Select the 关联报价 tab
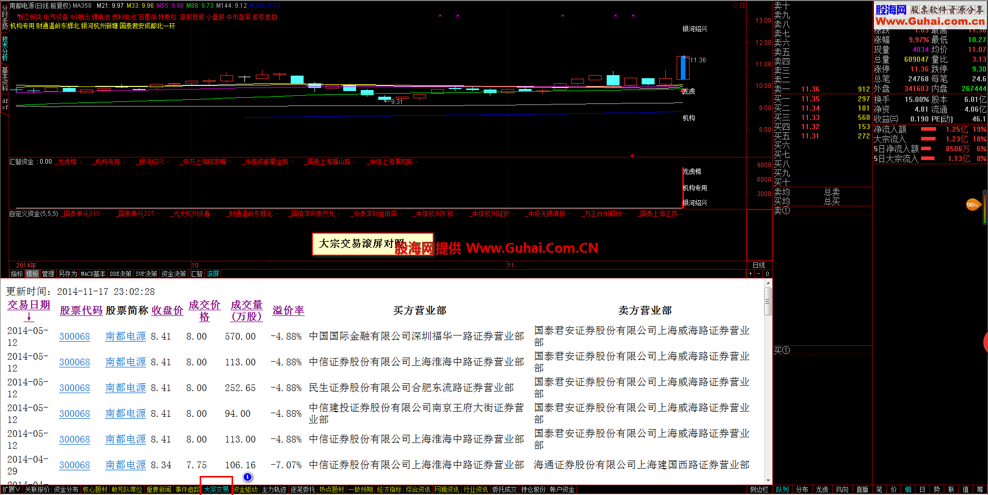The height and width of the screenshot is (495, 988). pyautogui.click(x=37, y=489)
